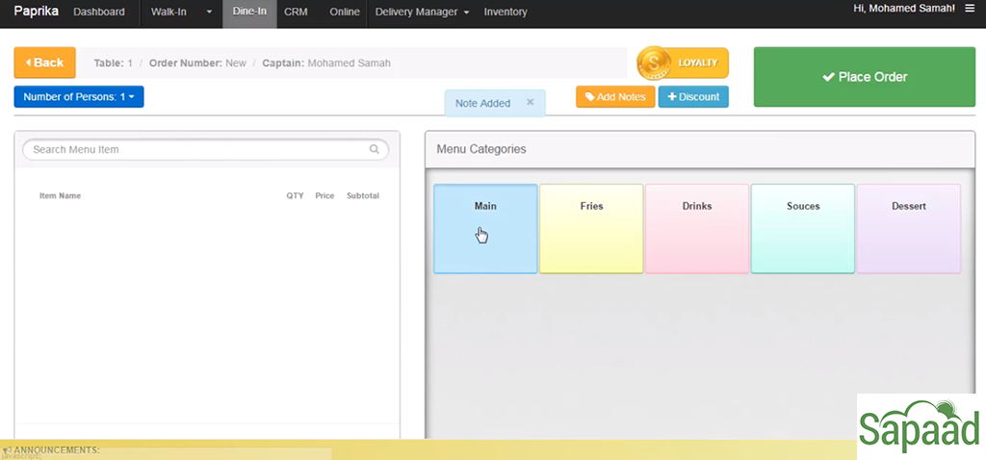Screen dimensions: 986x460
Task: Click the announcements megaphone icon
Action: [7, 450]
